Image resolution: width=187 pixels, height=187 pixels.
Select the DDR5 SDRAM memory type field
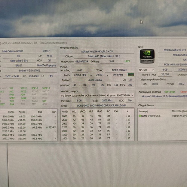pos(119,70)
